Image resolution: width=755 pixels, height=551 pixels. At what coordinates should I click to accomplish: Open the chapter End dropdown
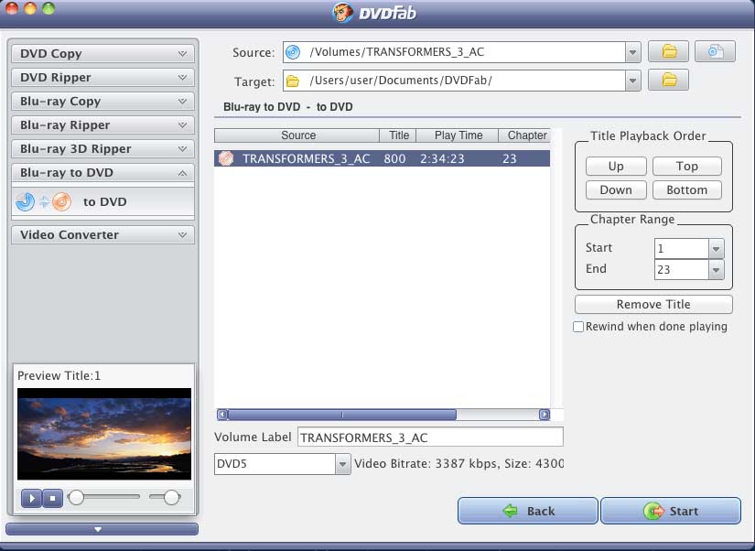[x=716, y=270]
